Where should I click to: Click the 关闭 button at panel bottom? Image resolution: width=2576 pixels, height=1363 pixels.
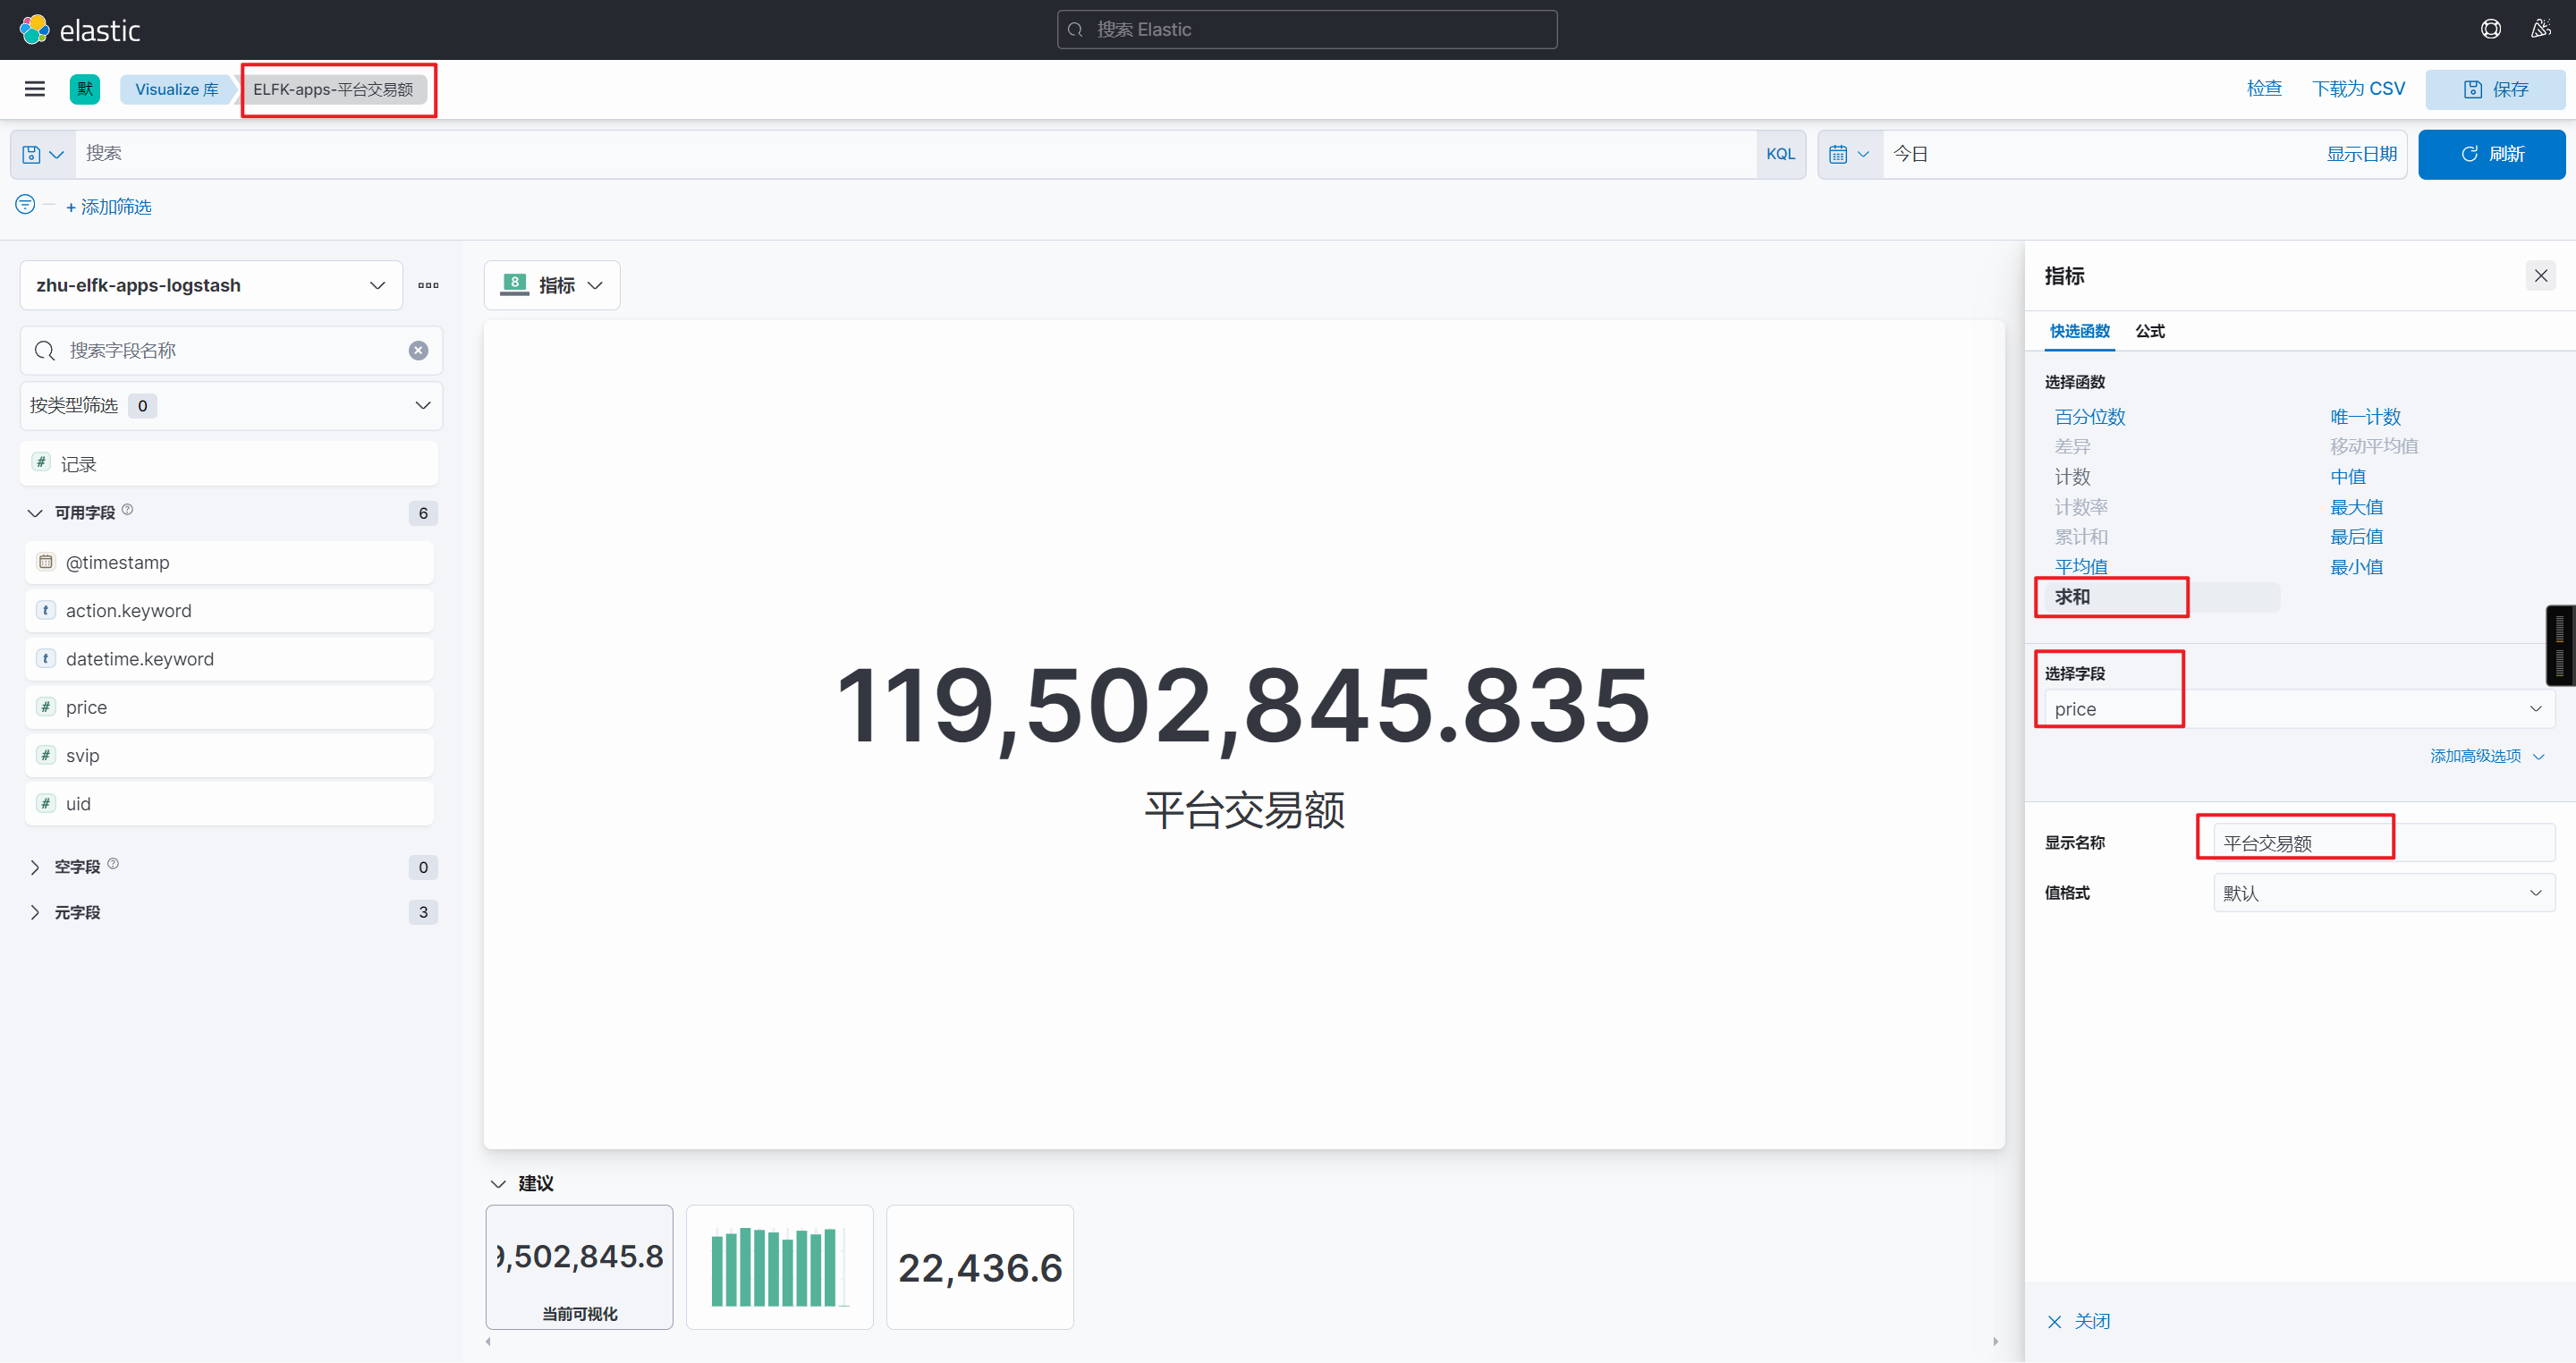[x=2078, y=1321]
